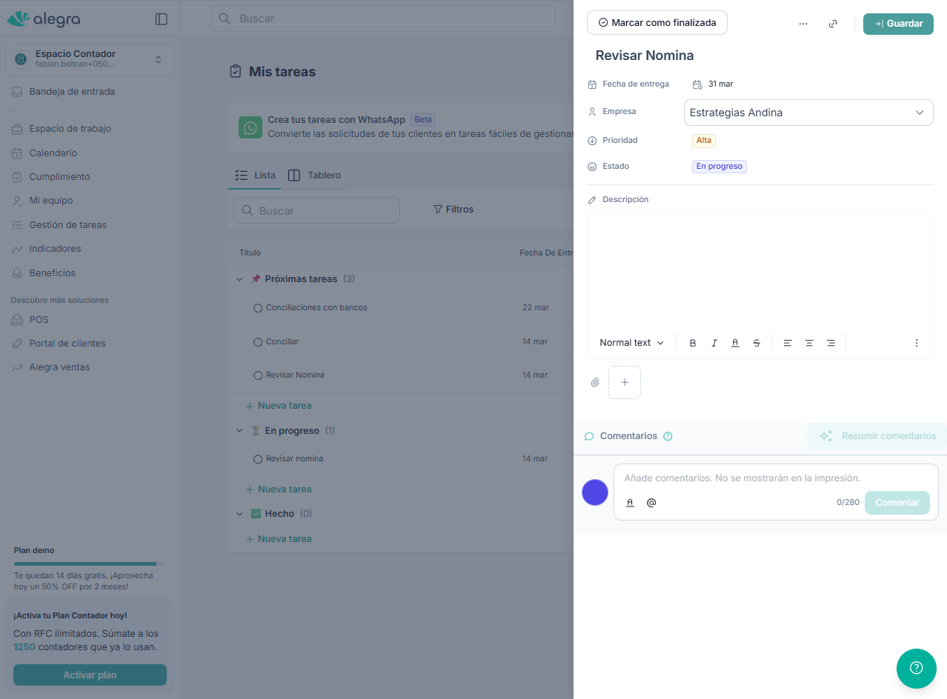Click Marcar como finalizada button
The image size is (947, 699).
(x=657, y=23)
